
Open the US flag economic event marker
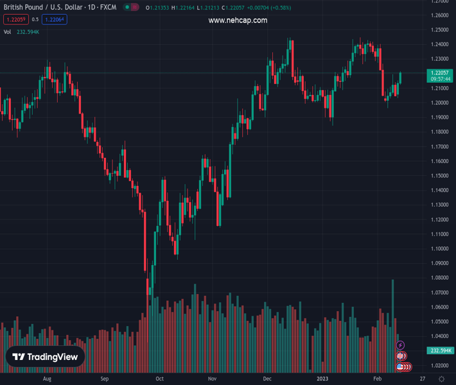tap(401, 367)
